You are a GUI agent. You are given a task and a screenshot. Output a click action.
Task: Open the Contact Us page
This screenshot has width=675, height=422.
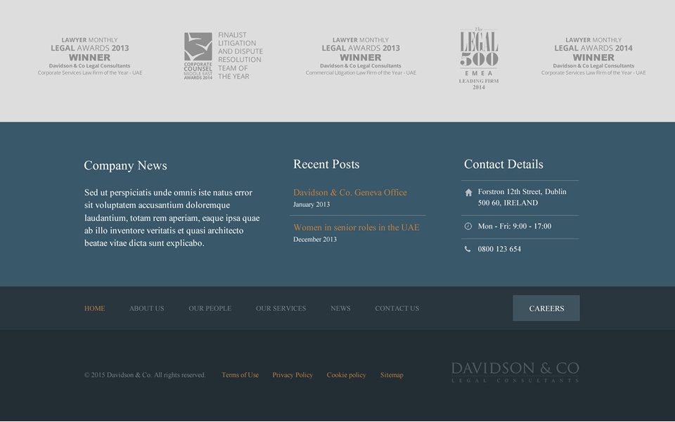397,309
